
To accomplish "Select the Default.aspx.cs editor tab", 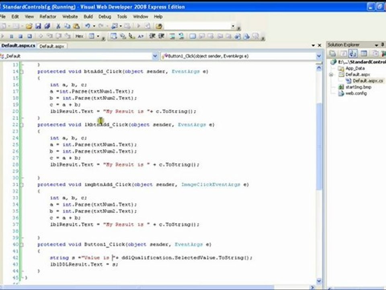I will click(18, 46).
